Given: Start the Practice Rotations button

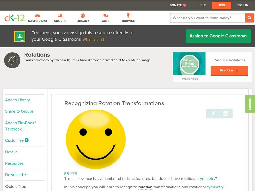Looking at the screenshot, I should pyautogui.click(x=229, y=71).
